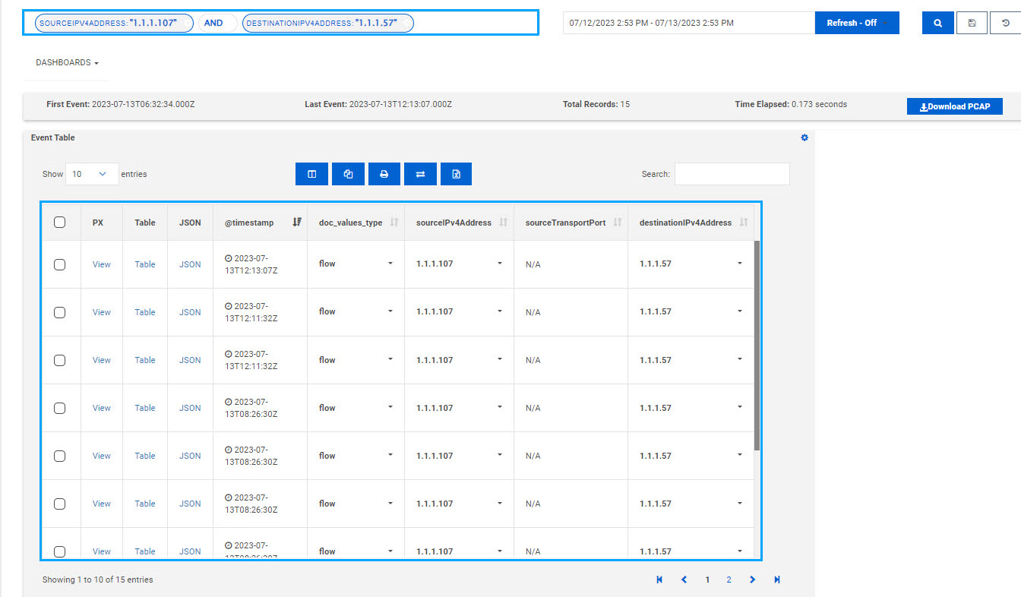Go to page 2 of results

coord(729,580)
